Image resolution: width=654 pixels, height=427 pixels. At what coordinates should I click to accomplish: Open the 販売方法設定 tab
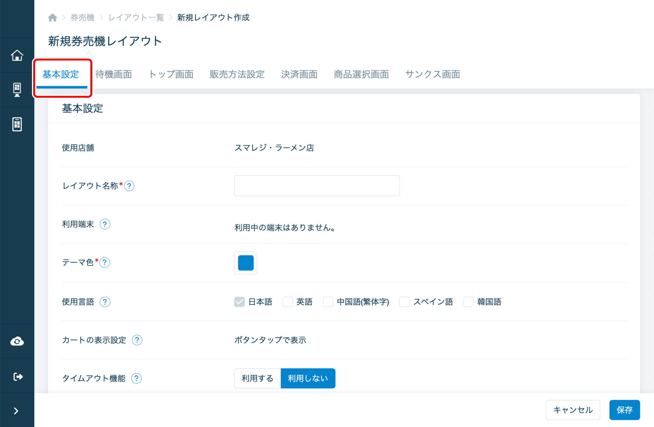(x=237, y=74)
